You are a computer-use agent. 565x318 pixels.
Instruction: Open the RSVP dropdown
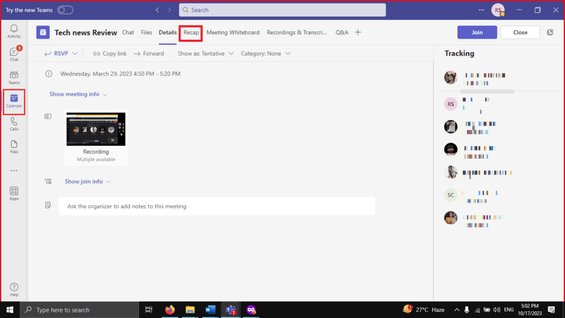point(61,54)
